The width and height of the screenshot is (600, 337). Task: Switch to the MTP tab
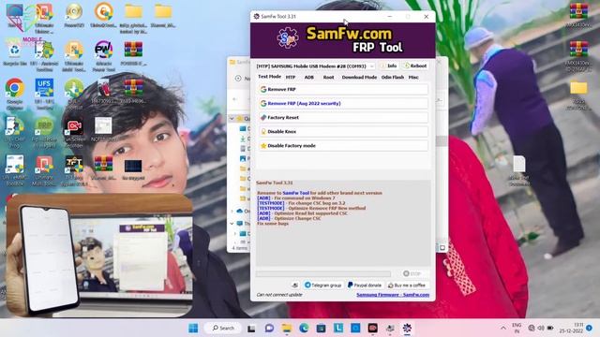click(x=291, y=77)
